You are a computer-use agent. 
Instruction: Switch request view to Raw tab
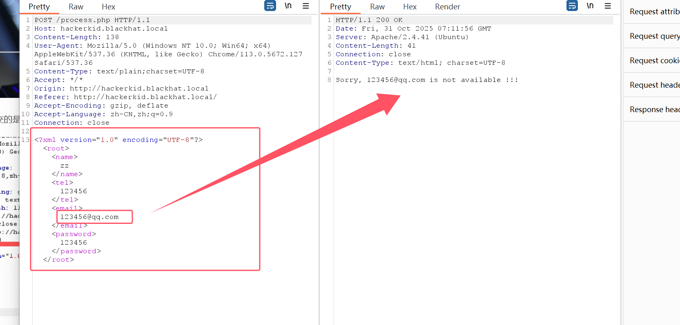point(76,7)
